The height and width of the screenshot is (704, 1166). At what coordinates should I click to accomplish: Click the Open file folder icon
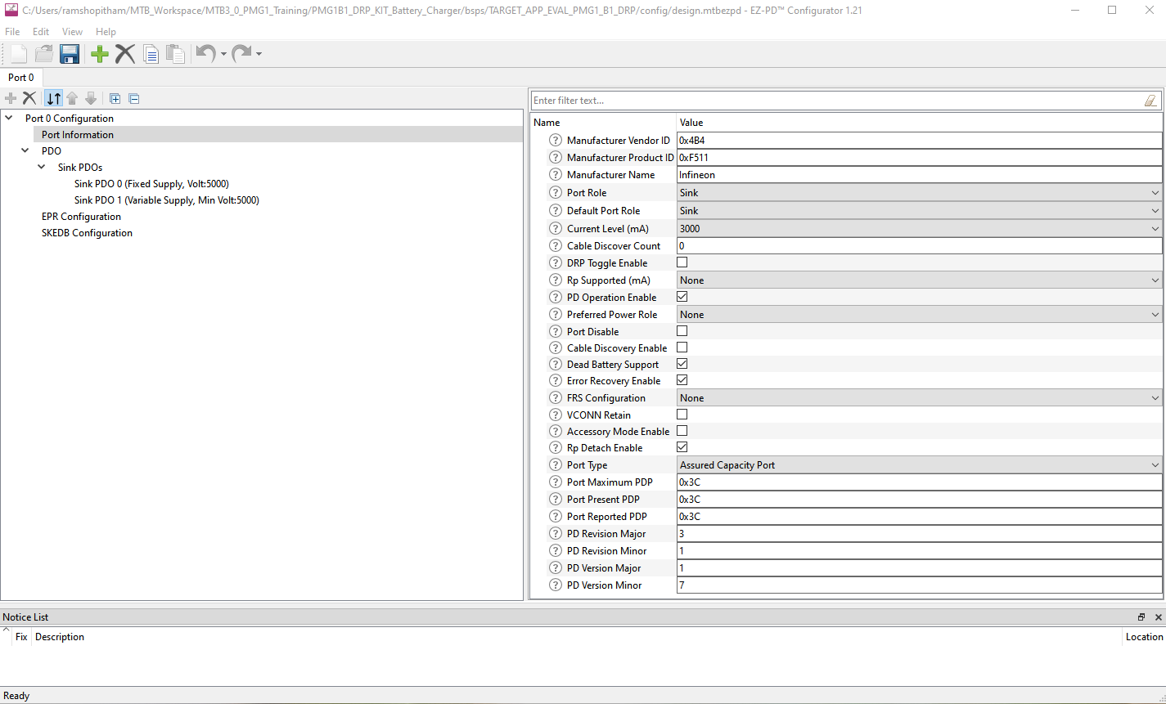coord(44,54)
